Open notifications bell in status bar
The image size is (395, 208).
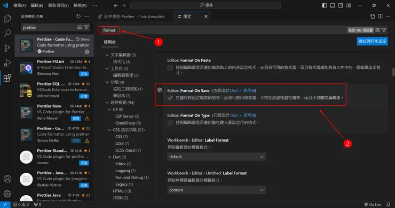(x=389, y=204)
